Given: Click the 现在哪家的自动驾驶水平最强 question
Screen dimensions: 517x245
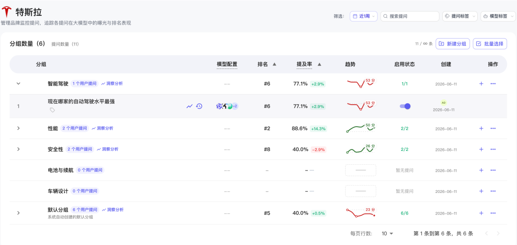Looking at the screenshot, I should tap(81, 102).
